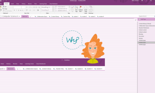Open the January page in the list
The width and height of the screenshot is (155, 93).
141,38
